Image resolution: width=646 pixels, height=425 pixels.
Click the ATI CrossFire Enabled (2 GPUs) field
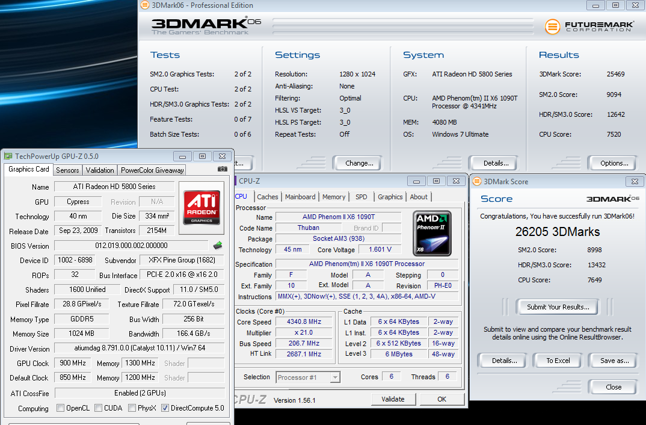click(x=140, y=393)
